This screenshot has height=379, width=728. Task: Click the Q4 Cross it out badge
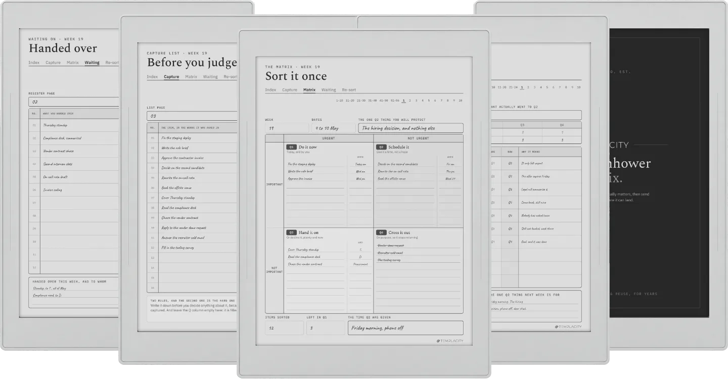click(x=381, y=232)
